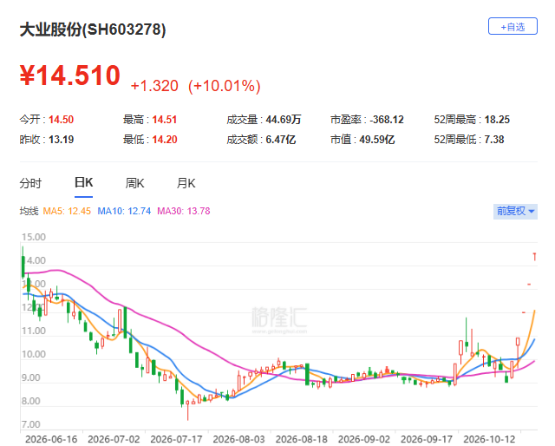Click the 10.00 price axis label
555x446 pixels.
[34, 354]
